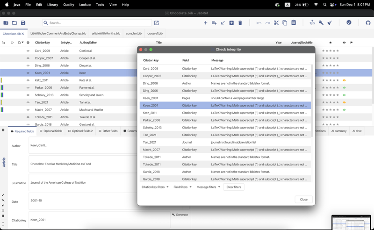Screen dimensions: 374x230
Task: Open the Message filters dropdown
Action: click(208, 187)
